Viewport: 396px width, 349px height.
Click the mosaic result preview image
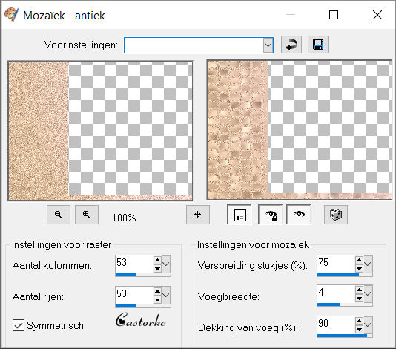click(300, 130)
